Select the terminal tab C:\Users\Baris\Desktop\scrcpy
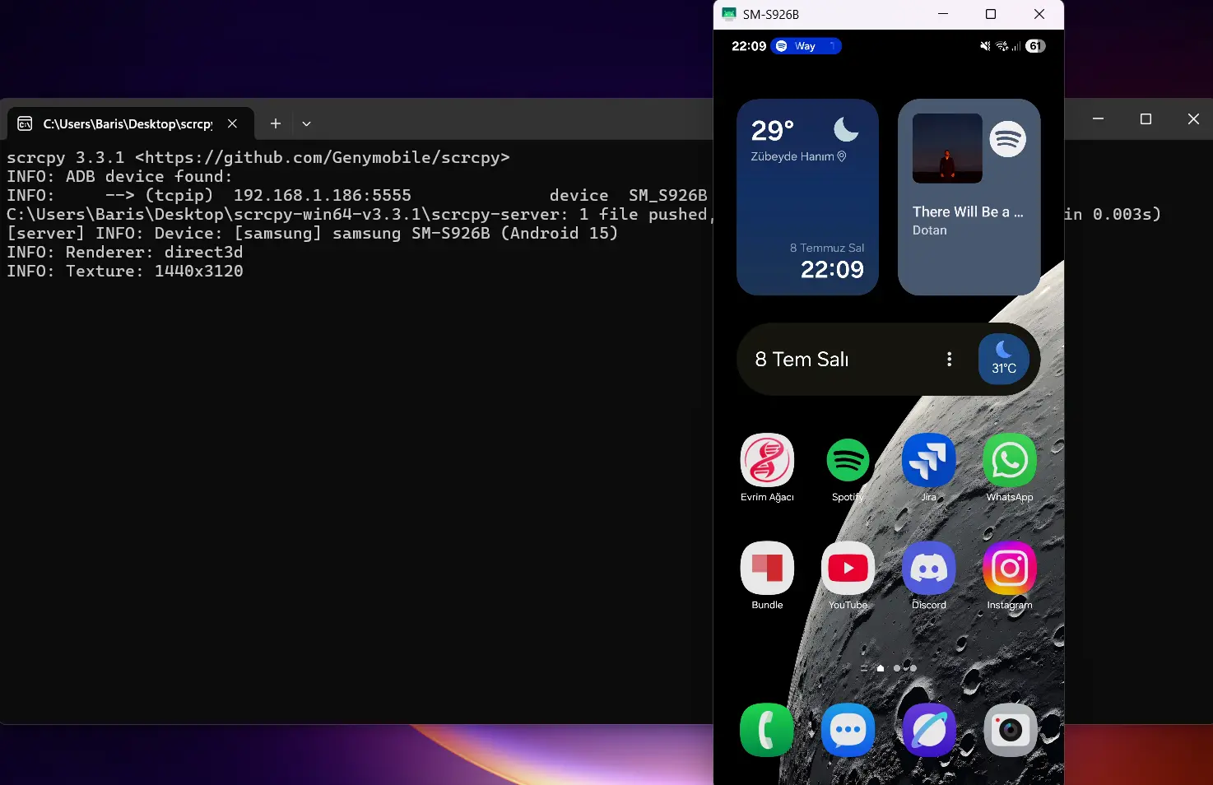Screen dimensions: 1213x785 128,123
